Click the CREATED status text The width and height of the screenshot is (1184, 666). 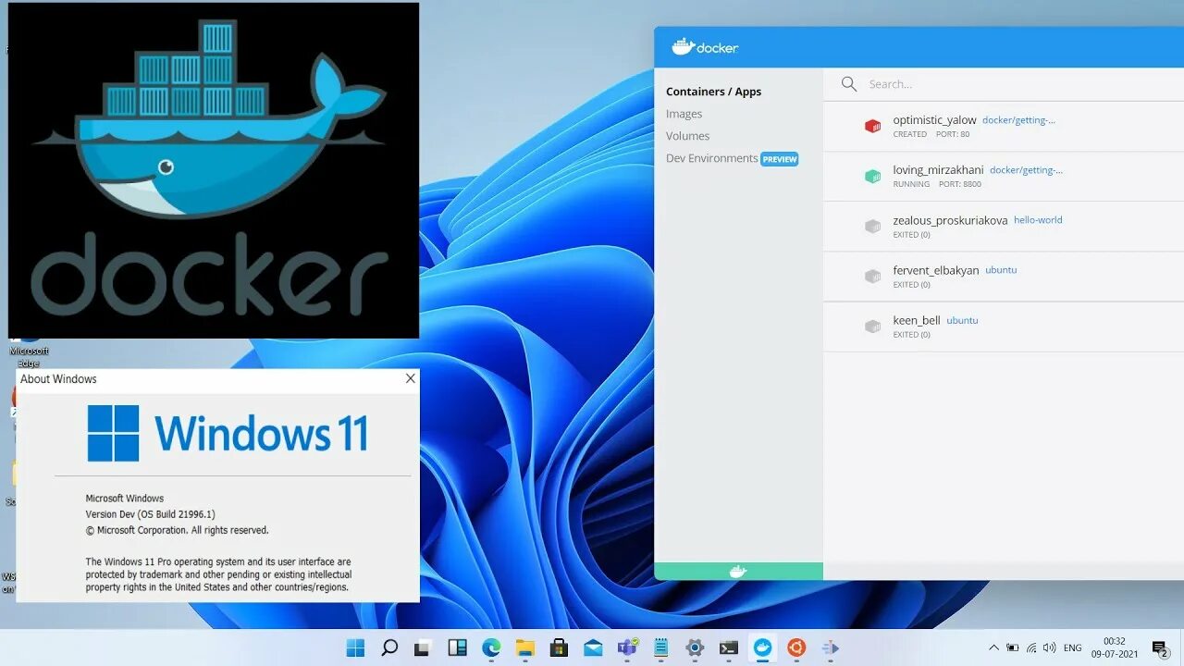(910, 134)
